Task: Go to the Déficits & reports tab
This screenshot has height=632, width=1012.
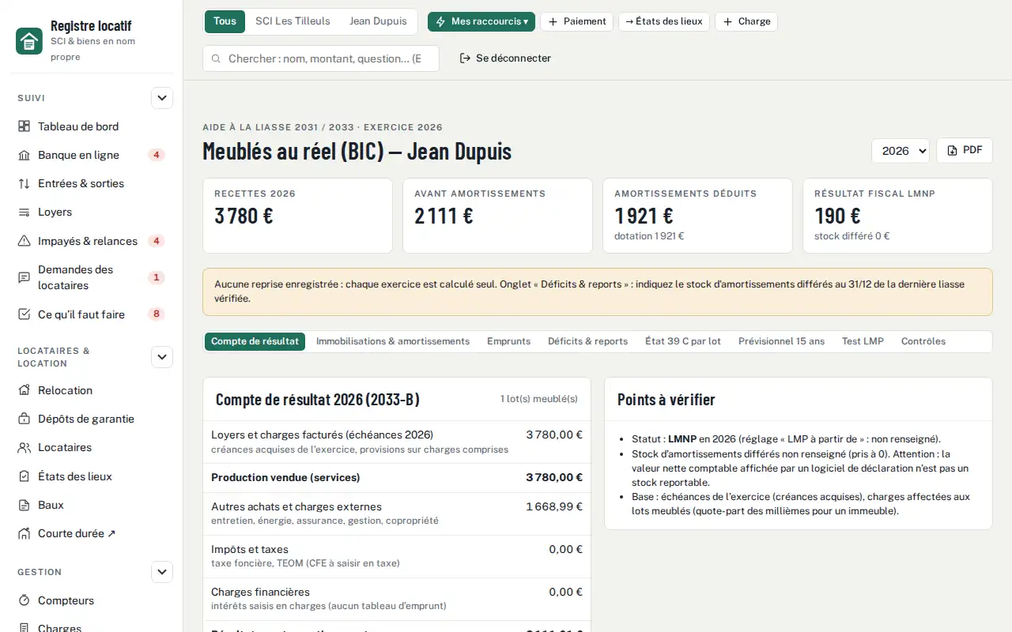Action: coord(587,341)
